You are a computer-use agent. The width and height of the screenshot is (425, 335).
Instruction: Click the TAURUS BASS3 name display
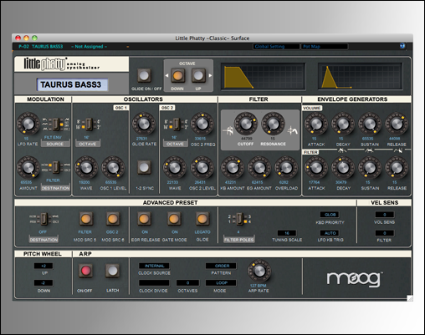[72, 84]
